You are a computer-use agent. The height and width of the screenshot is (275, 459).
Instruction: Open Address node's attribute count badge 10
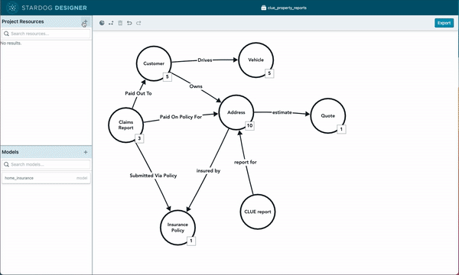pos(249,125)
